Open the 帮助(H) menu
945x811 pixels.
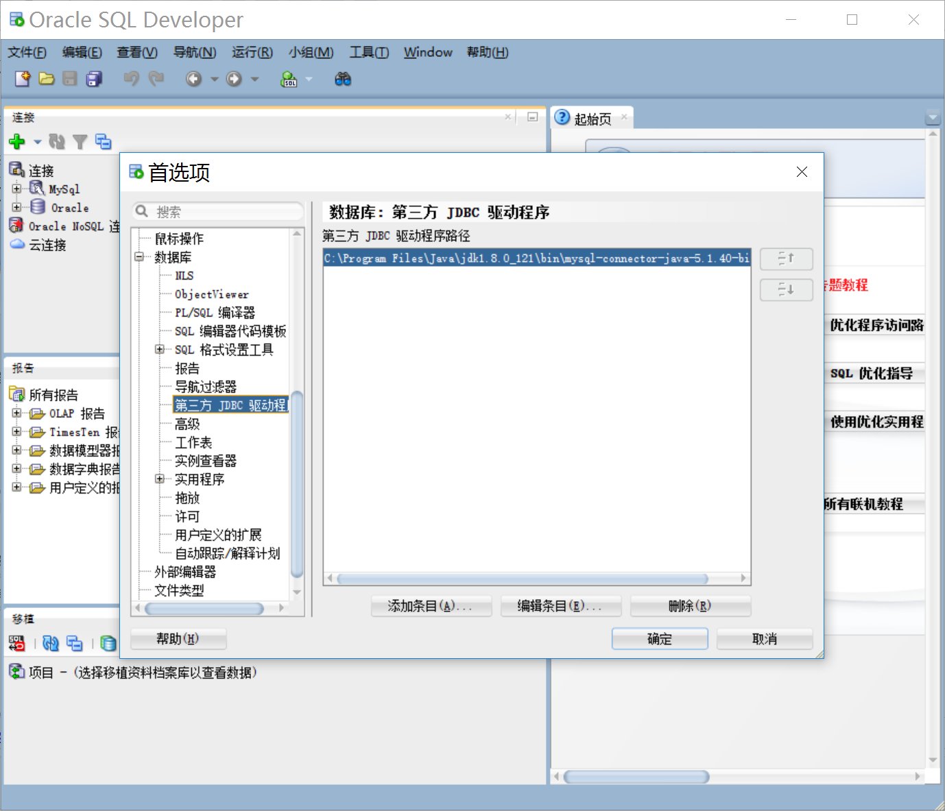point(488,52)
